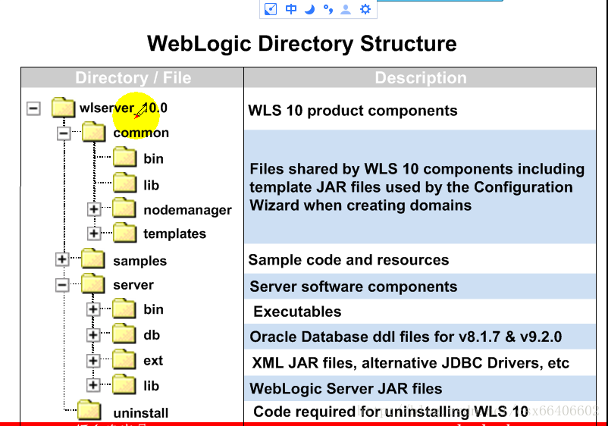Viewport: 608px width, 426px height.
Task: Collapse the wlserver_10.0 root node
Action: [33, 108]
